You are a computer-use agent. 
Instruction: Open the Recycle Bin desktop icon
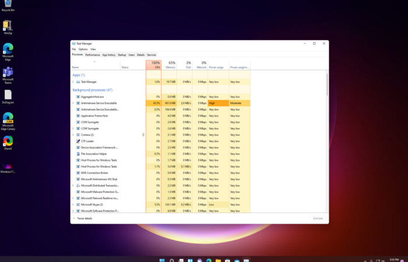(8, 6)
